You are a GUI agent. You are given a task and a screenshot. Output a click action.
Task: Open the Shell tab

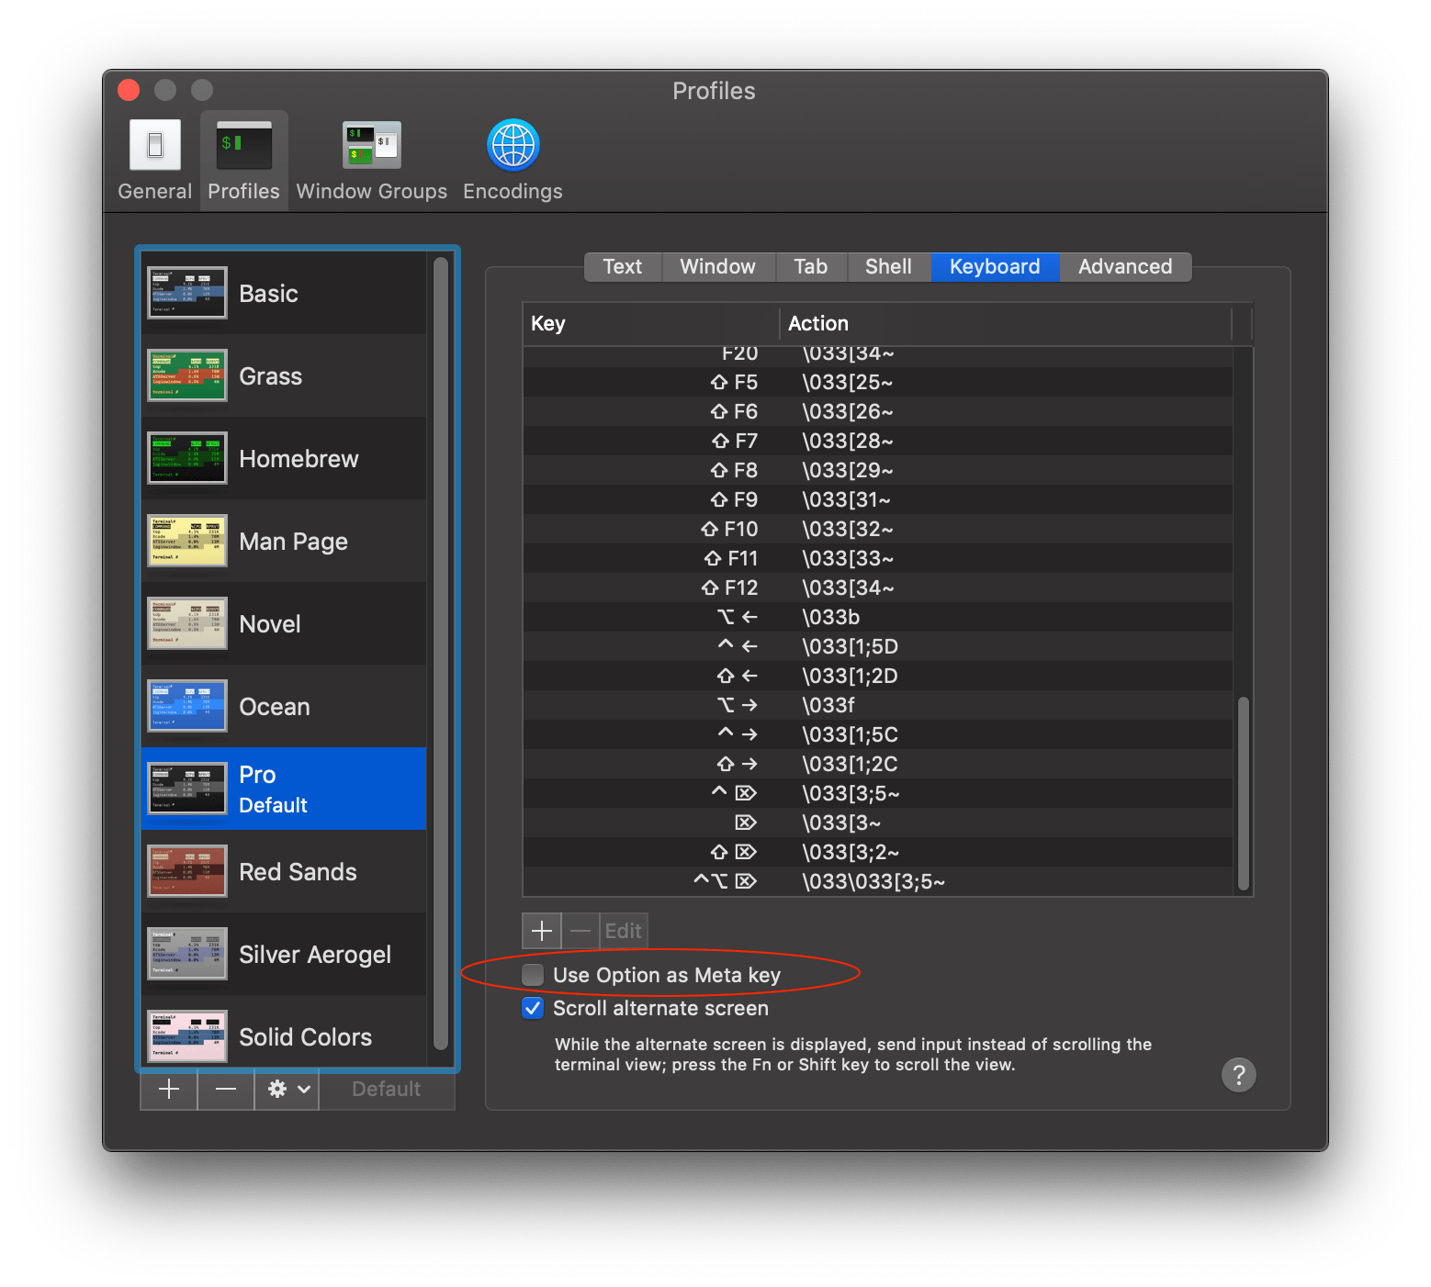click(x=887, y=266)
